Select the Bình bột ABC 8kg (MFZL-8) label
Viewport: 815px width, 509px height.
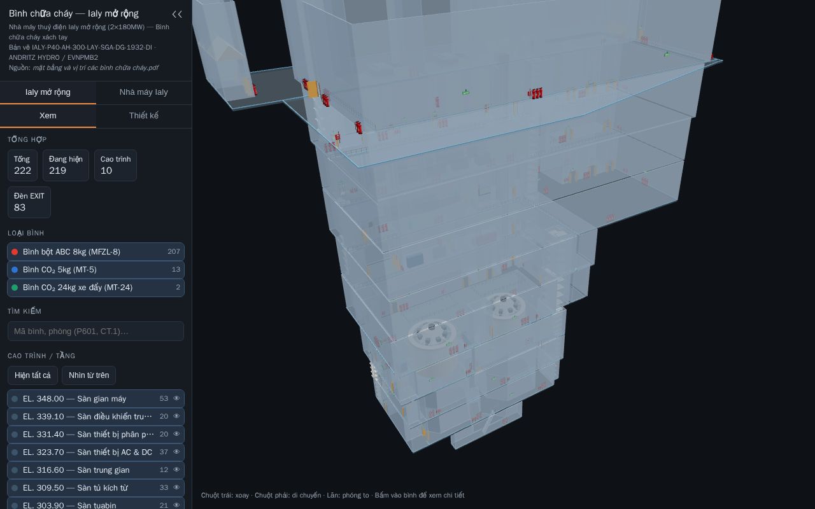coord(71,252)
